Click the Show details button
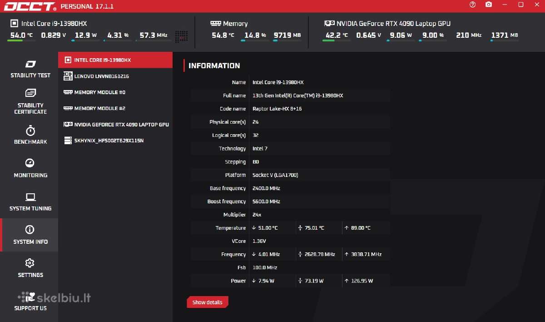545x322 pixels. (208, 302)
